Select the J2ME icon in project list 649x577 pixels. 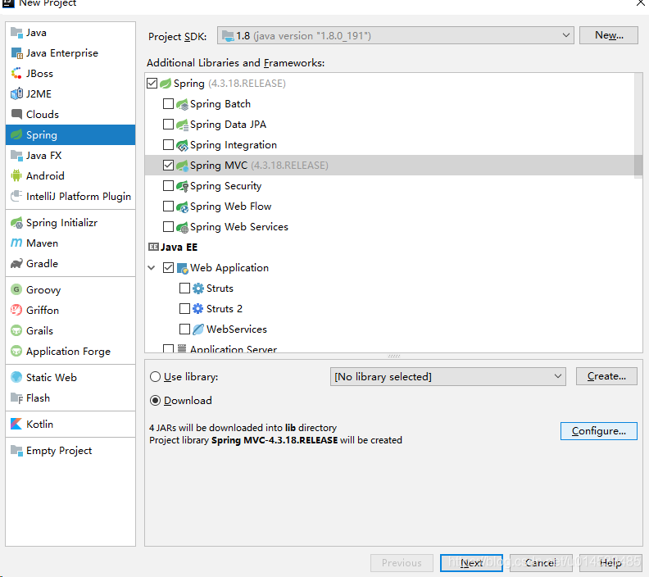pos(16,94)
